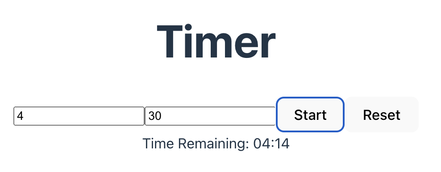This screenshot has height=172, width=441.
Task: Select the Timer heading text
Action: 216,41
